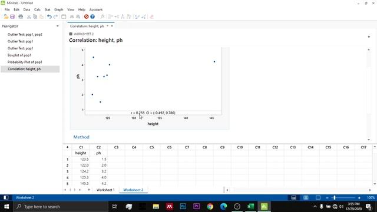Toggle navigator pane icon in status bar
Screen dimensions: 377x212
pyautogui.click(x=6, y=198)
